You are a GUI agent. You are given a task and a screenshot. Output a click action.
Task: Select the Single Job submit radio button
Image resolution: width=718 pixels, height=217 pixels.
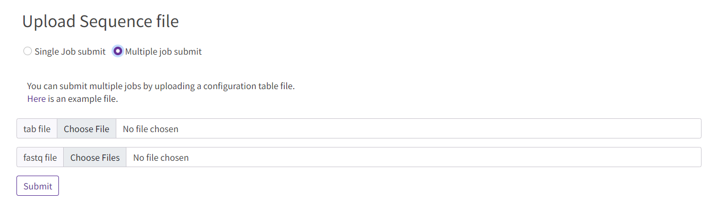28,51
